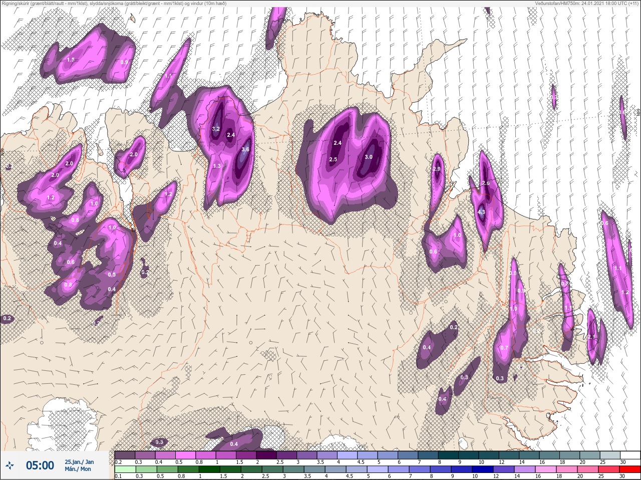The image size is (641, 480).
Task: Click the 4.3 snowfall value on the map
Action: pos(481,212)
